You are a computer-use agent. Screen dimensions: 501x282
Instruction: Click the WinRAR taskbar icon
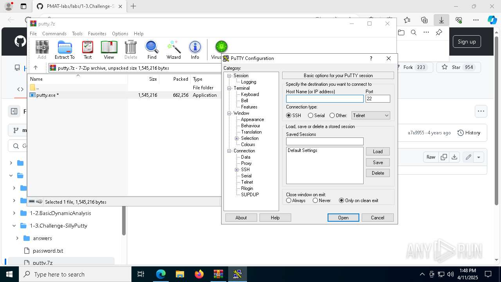218,274
